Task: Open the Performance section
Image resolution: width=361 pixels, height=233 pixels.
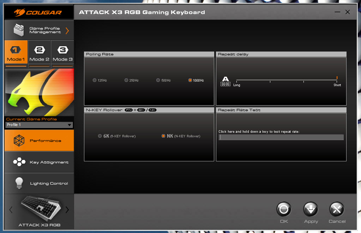Action: point(39,141)
